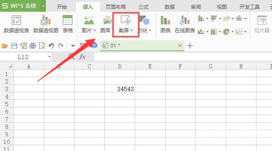This screenshot has width=272, height=151.
Task: Click the select-all corner of the grid
Action: pyautogui.click(x=10, y=66)
